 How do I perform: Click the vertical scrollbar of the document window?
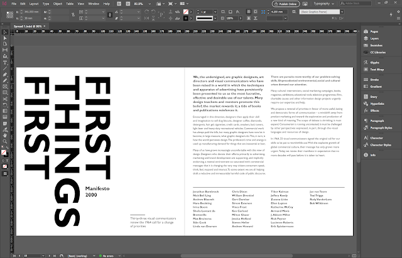[x=359, y=155]
